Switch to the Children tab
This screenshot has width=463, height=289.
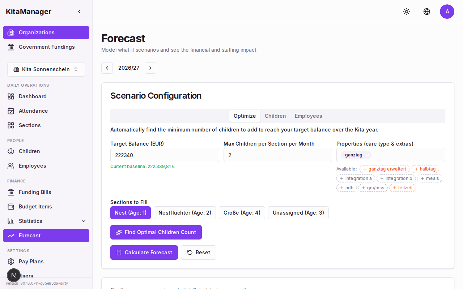coord(275,116)
